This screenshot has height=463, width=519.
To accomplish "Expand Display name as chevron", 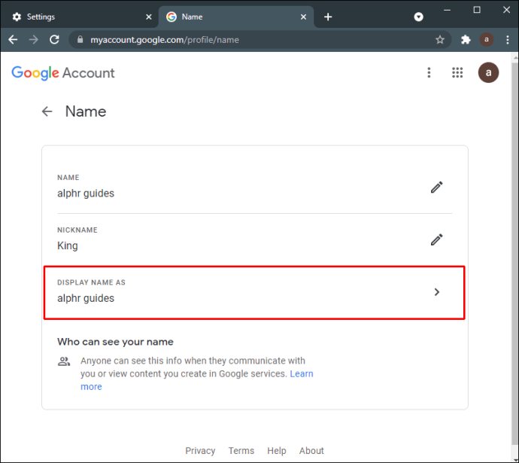I will click(x=436, y=292).
